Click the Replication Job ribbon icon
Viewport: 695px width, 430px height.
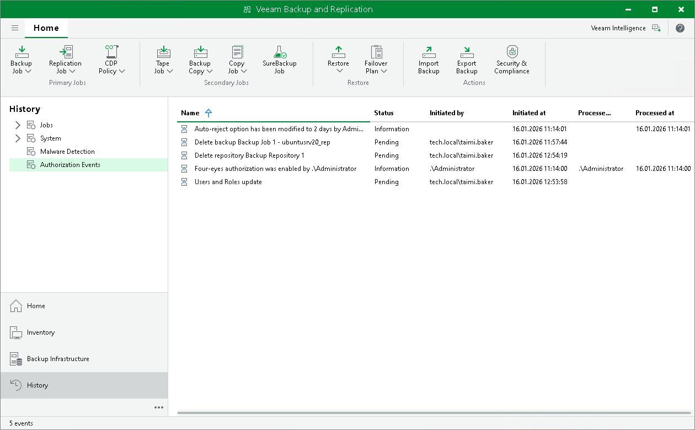66,52
